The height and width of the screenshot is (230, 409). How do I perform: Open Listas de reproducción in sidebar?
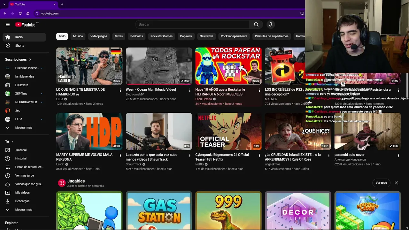click(24, 167)
